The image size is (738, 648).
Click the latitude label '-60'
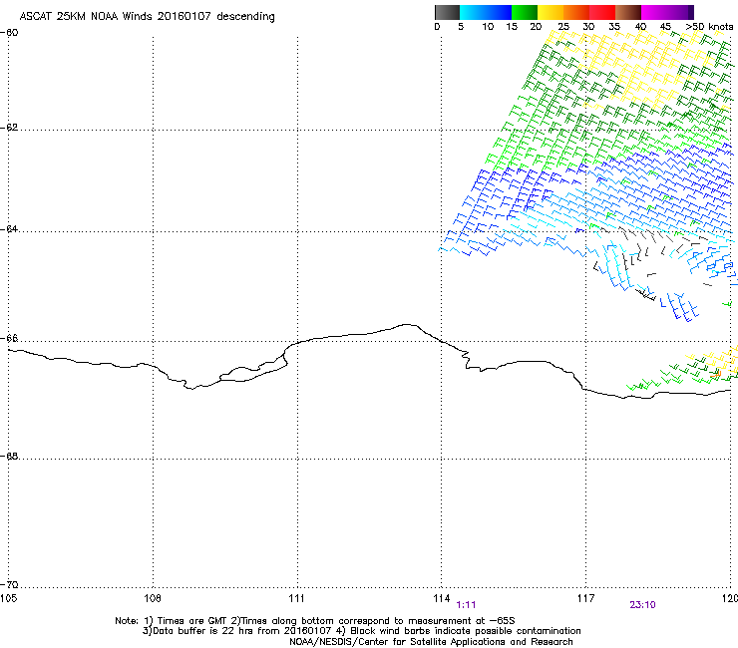9,33
